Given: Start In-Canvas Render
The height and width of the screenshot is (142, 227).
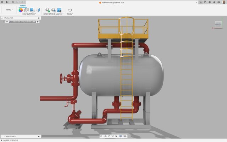Looking at the screenshot, I should pos(48,10).
